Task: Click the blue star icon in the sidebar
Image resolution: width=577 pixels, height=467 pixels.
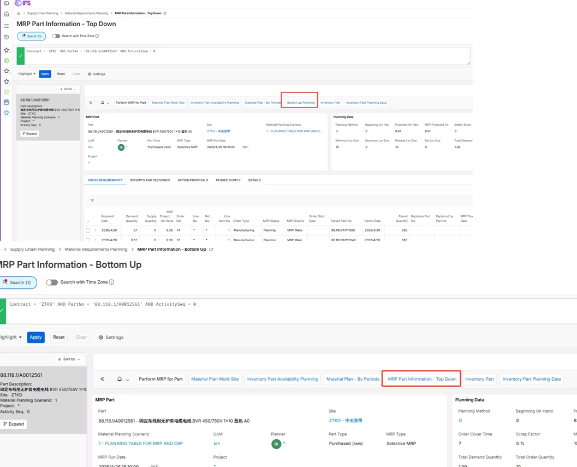Action: click(6, 113)
